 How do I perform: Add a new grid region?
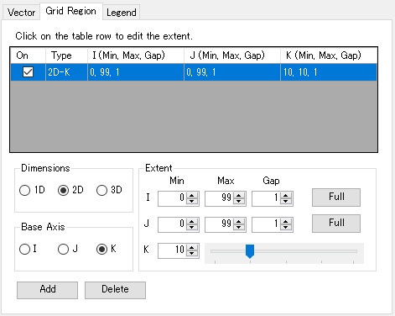click(47, 290)
